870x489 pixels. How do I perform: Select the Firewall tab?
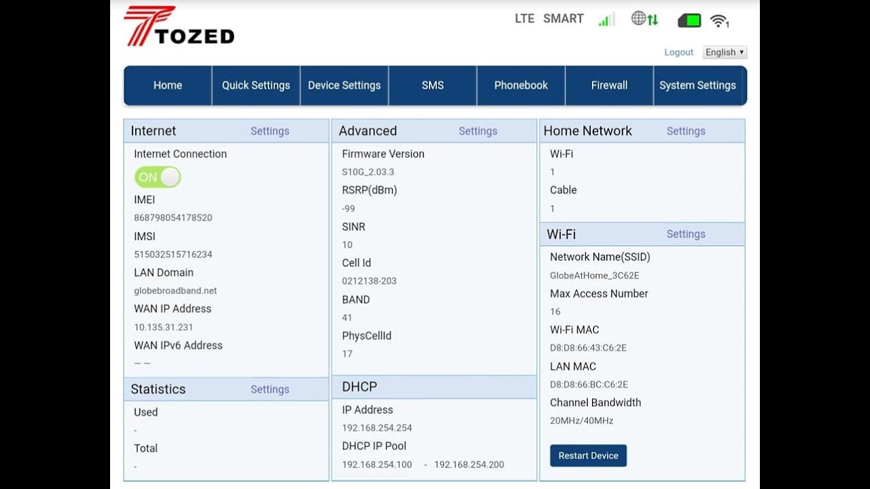(609, 86)
